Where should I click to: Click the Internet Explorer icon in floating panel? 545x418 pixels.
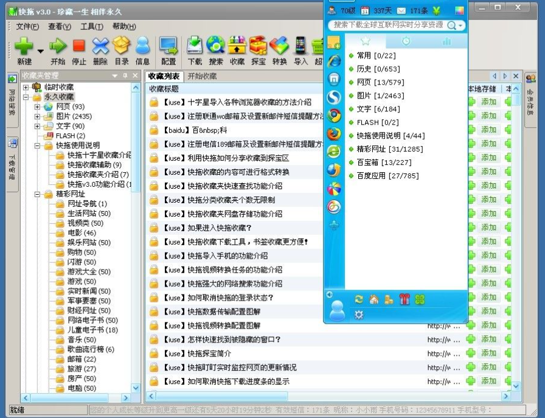[334, 61]
